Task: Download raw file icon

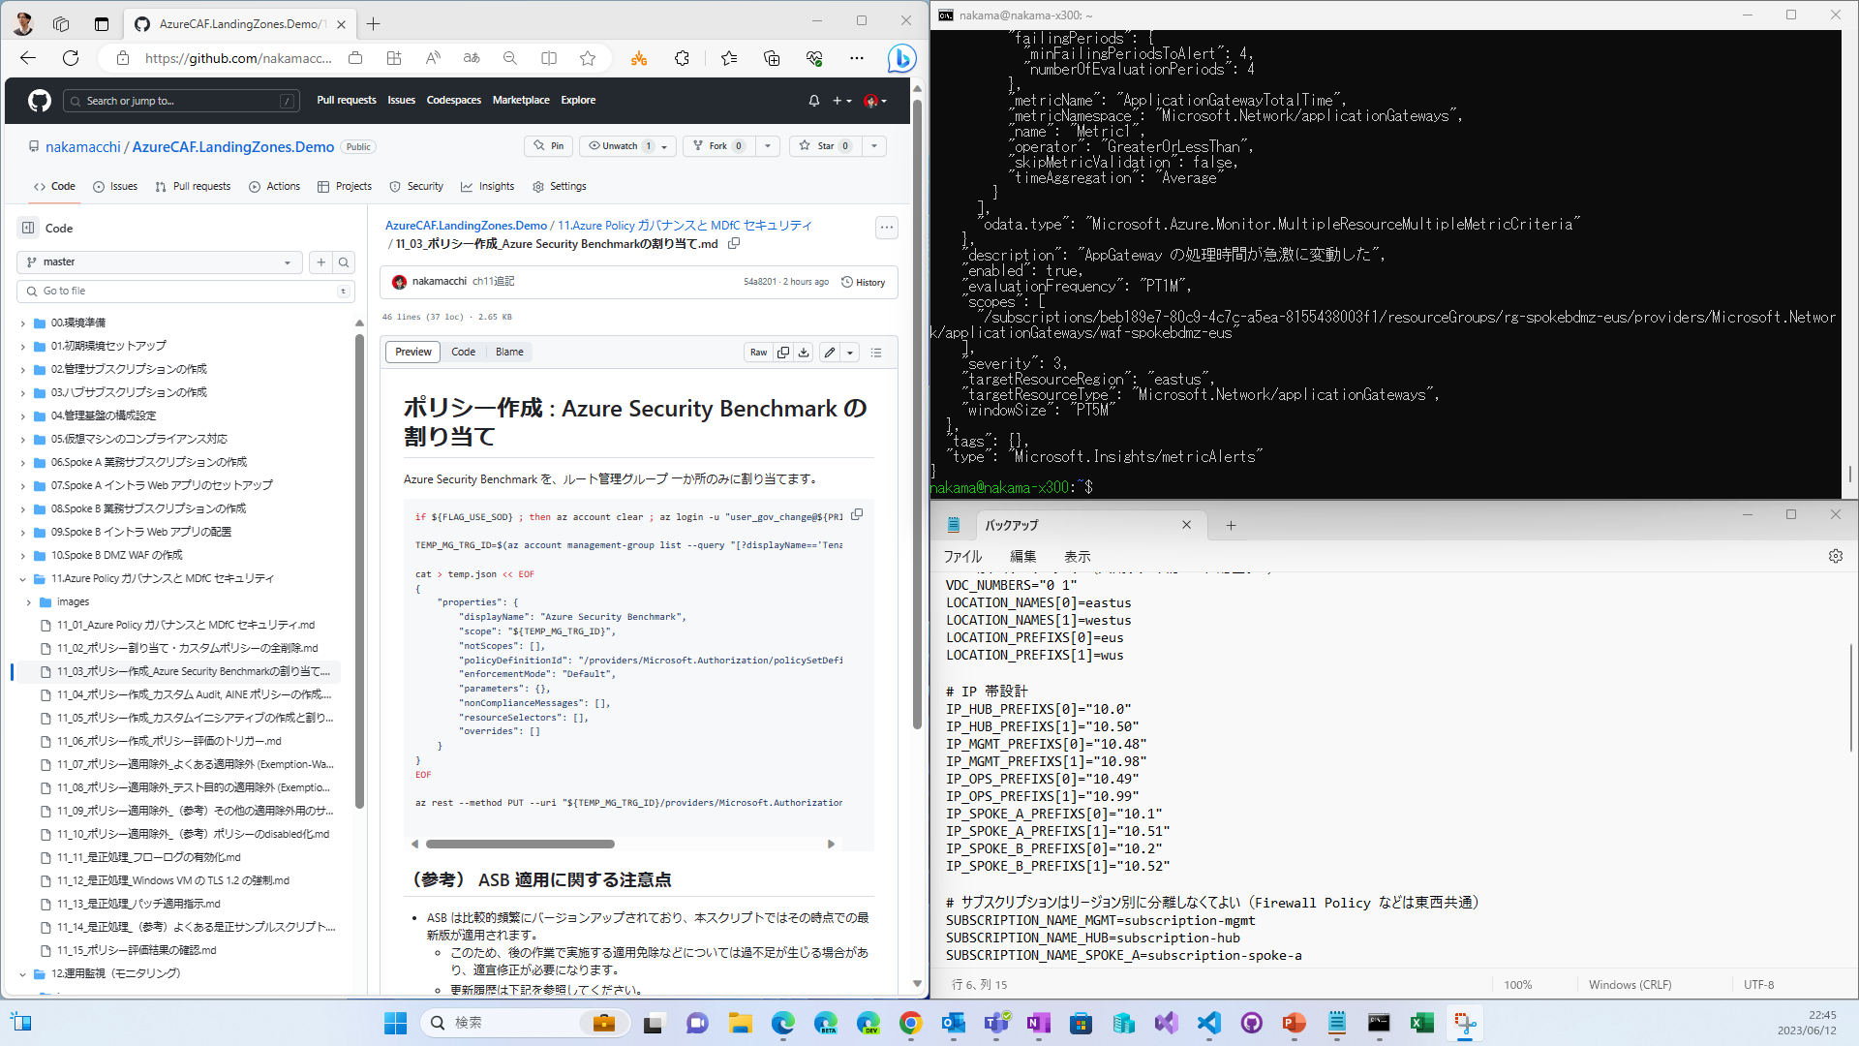Action: [804, 353]
